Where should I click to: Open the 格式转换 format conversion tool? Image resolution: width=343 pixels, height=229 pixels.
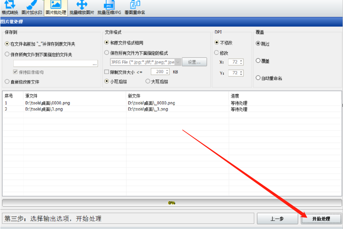[x=10, y=8]
